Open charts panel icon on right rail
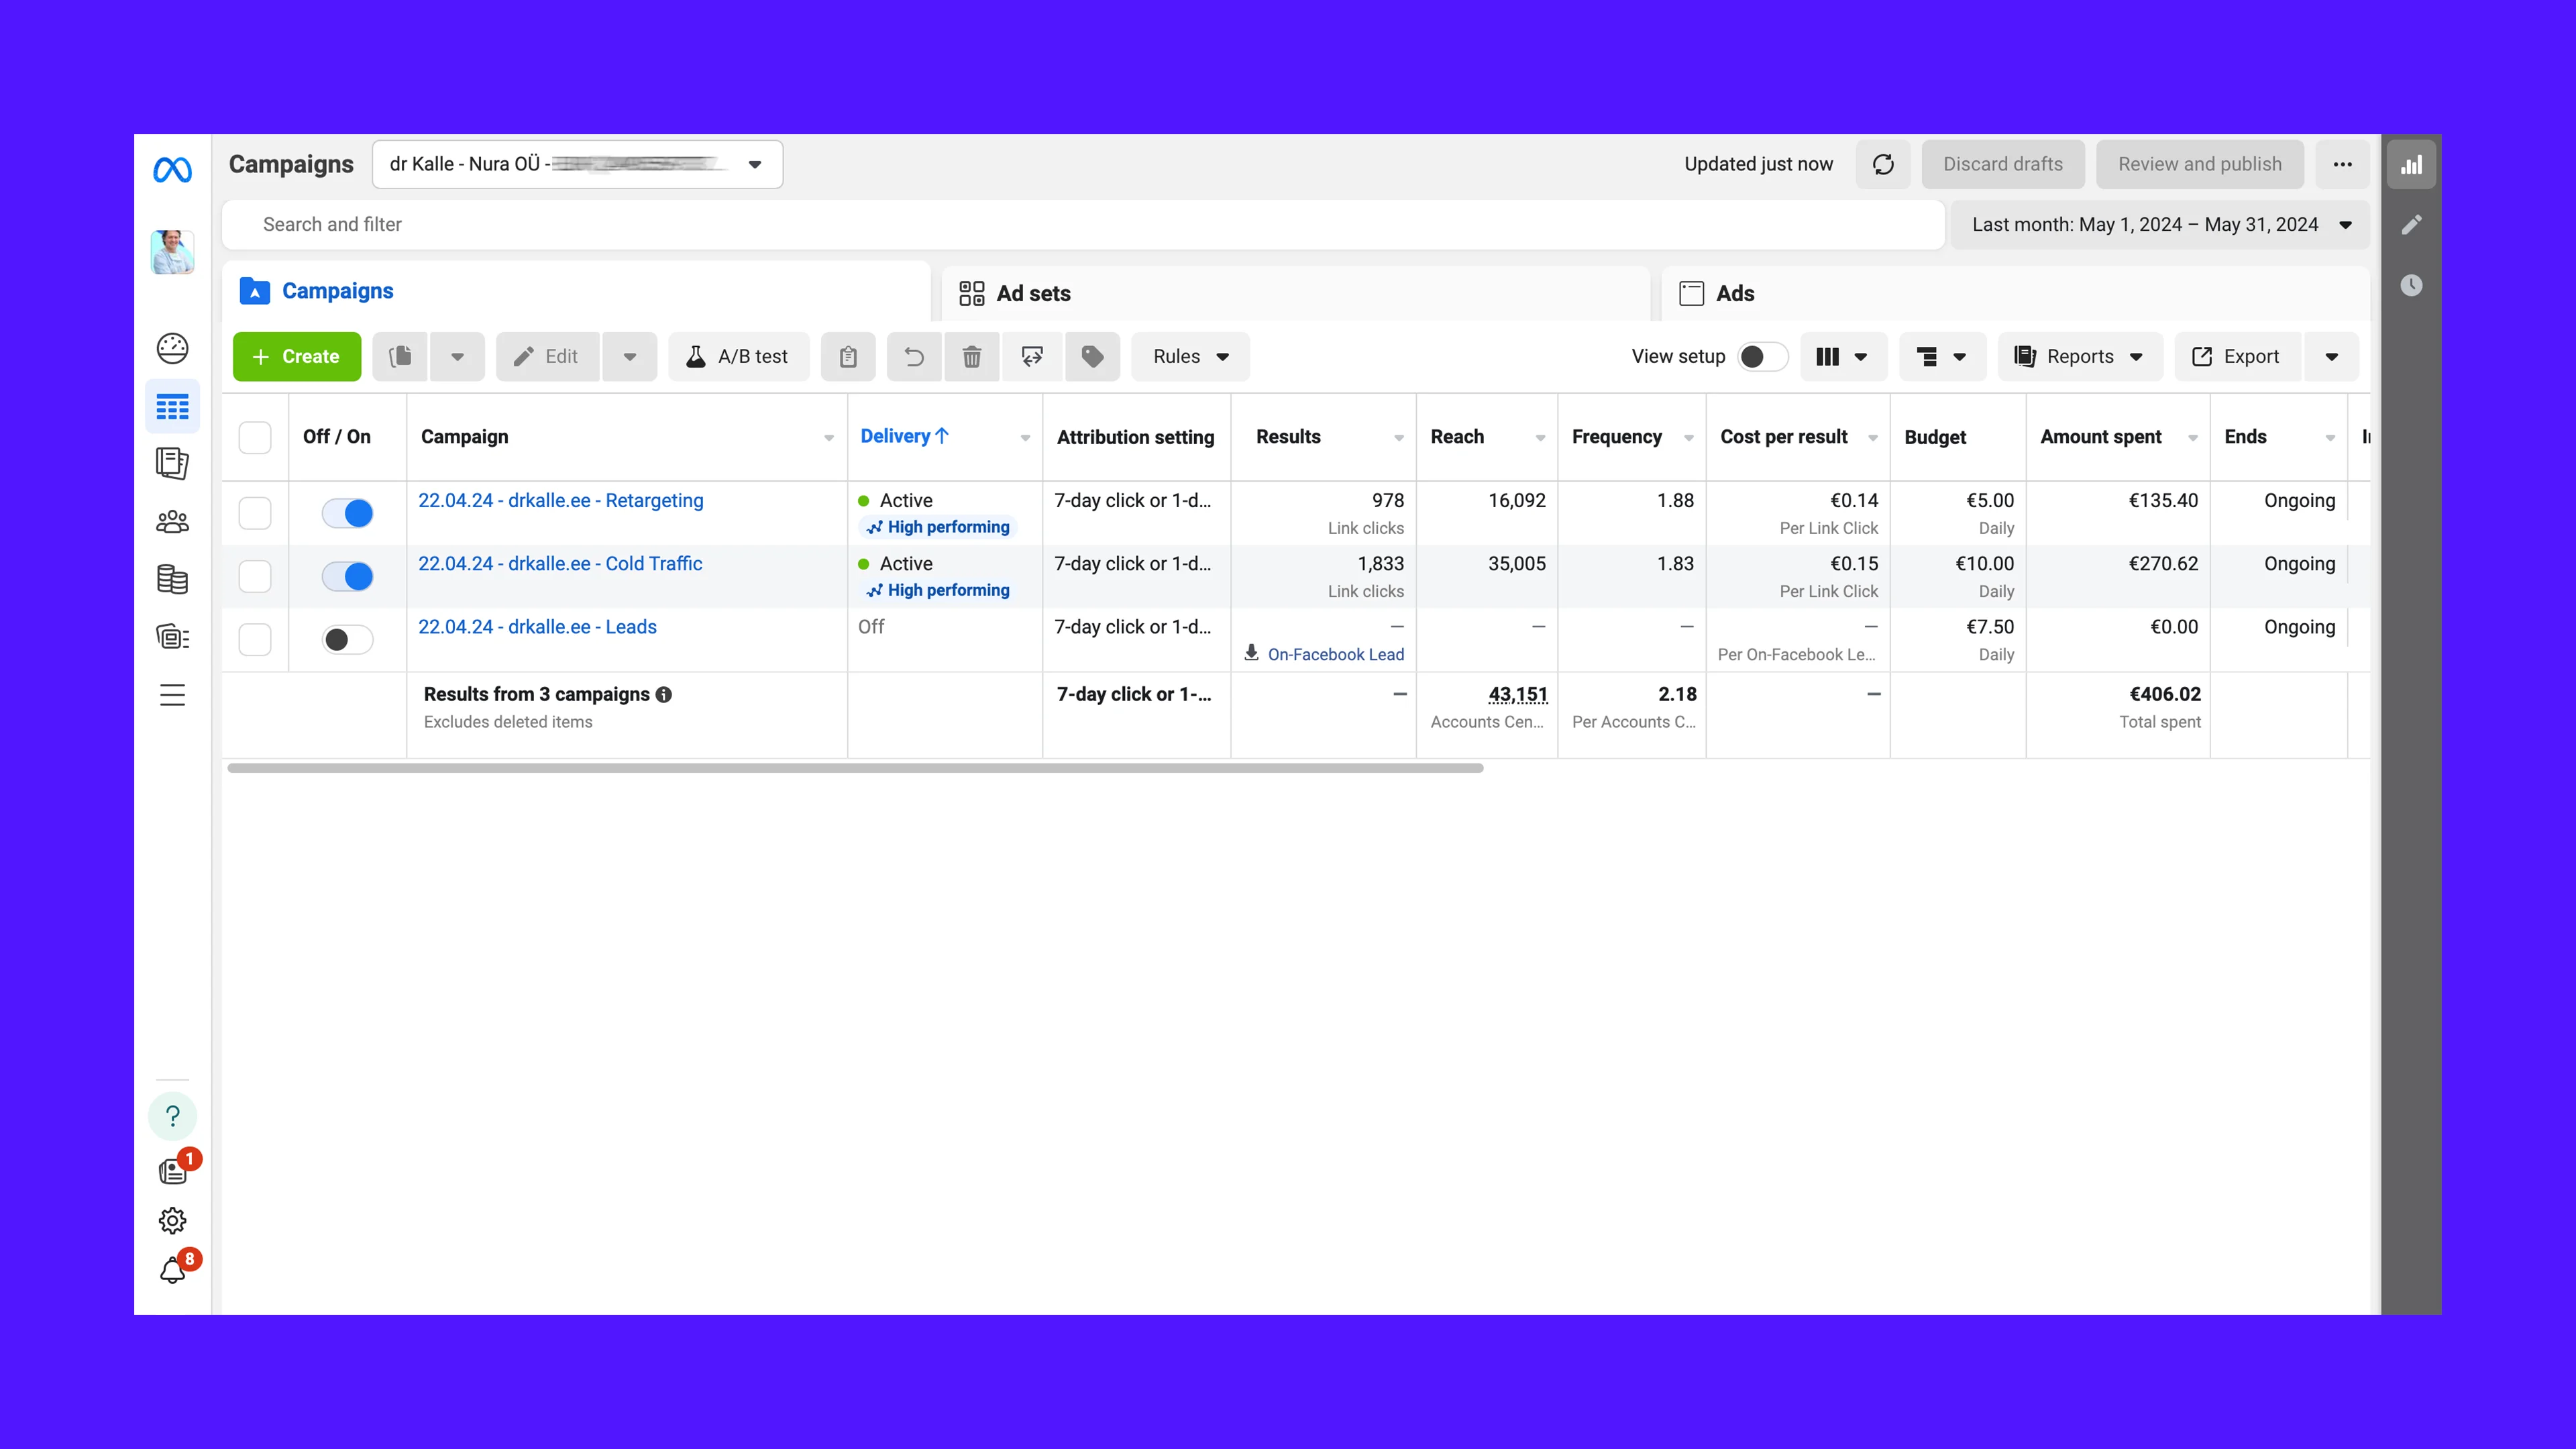This screenshot has height=1449, width=2576. 2411,165
